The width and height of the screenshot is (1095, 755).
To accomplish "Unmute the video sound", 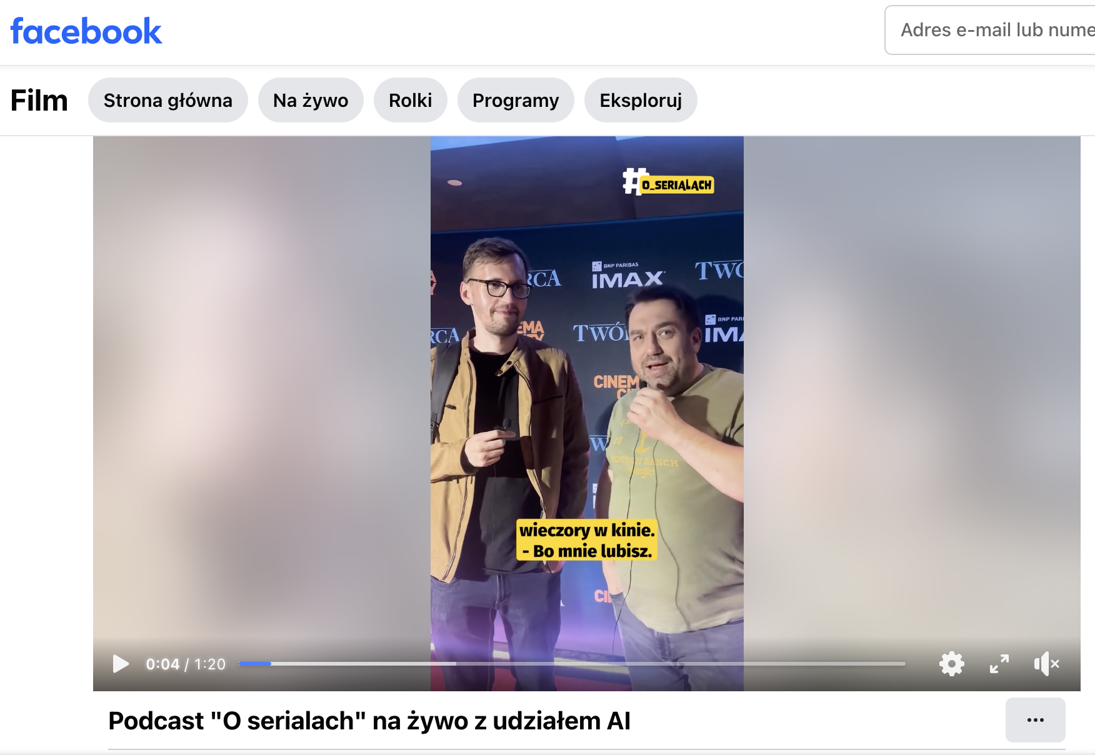I will click(x=1046, y=664).
